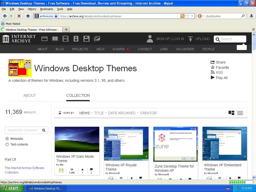Open the DONATE link
This screenshot has height=192, width=256.
[121, 49]
